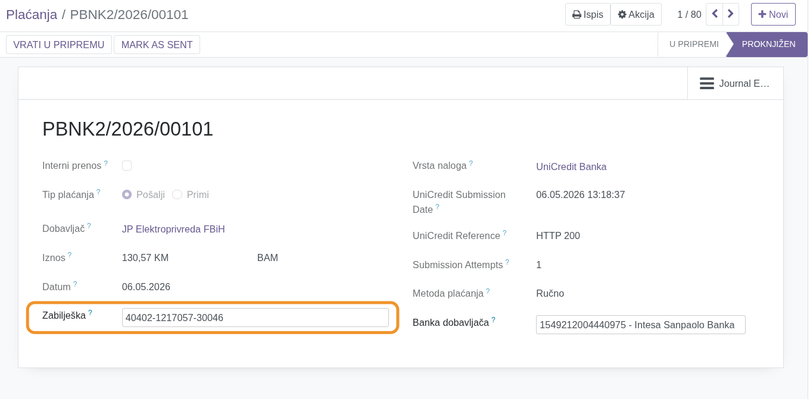Screen dimensions: 810x399
Task: Show help tooltip for Dobavljač
Action: click(89, 226)
